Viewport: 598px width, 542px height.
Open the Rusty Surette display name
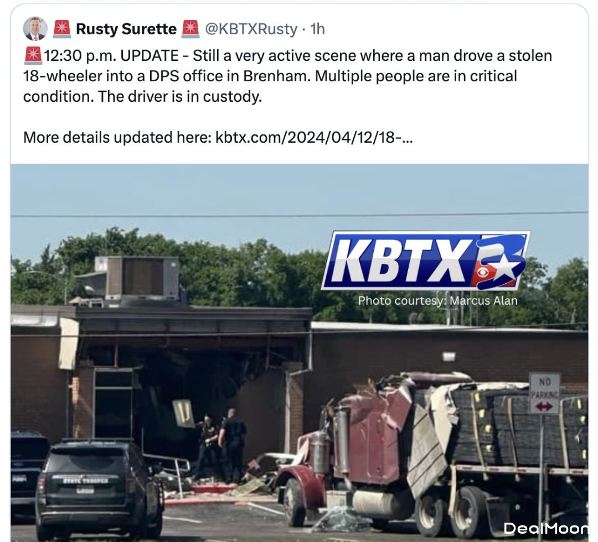126,29
